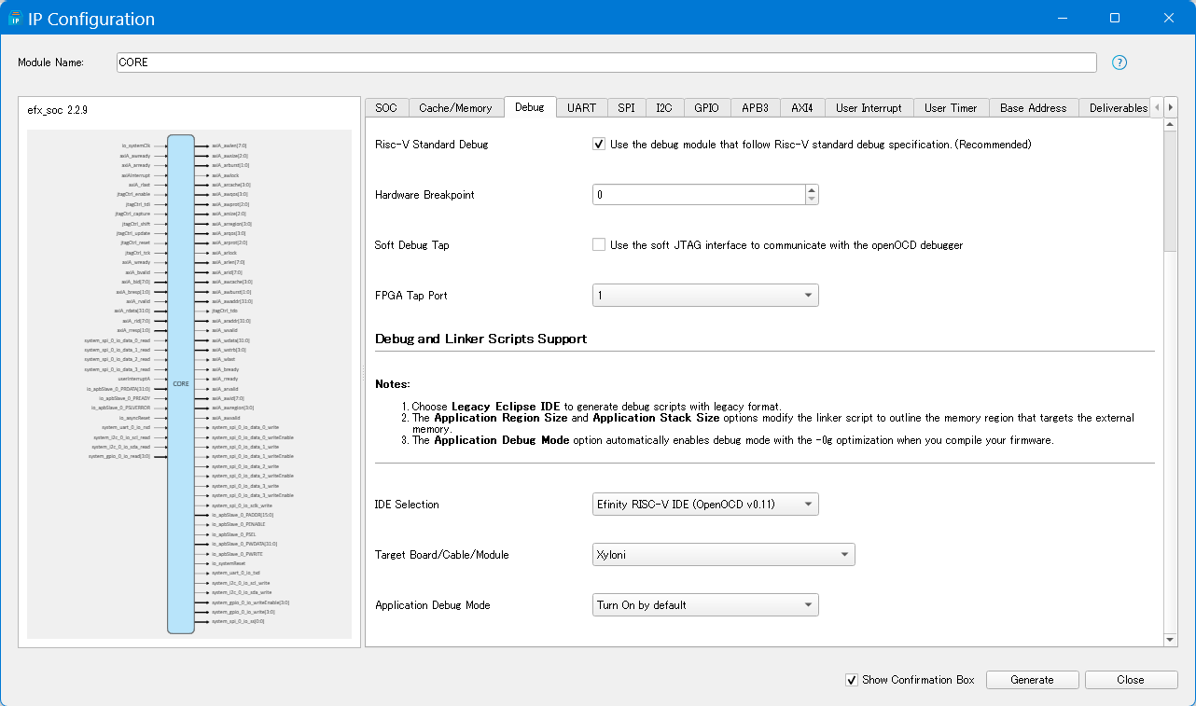Open the FPGA Tap Port dropdown
The height and width of the screenshot is (706, 1196).
pos(705,296)
